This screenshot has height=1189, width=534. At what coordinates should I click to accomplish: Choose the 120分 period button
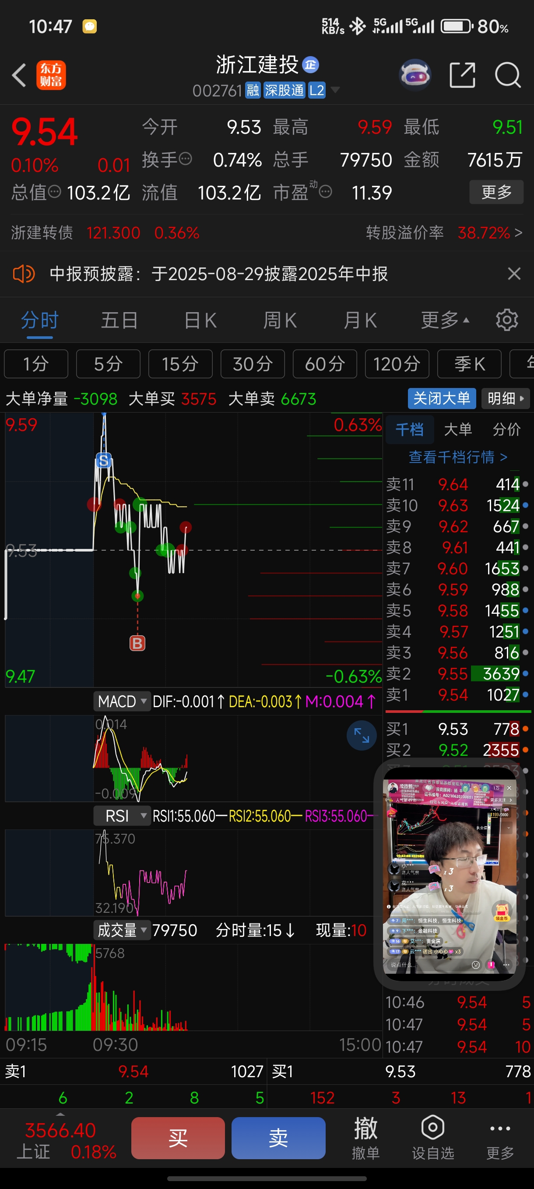[x=397, y=364]
